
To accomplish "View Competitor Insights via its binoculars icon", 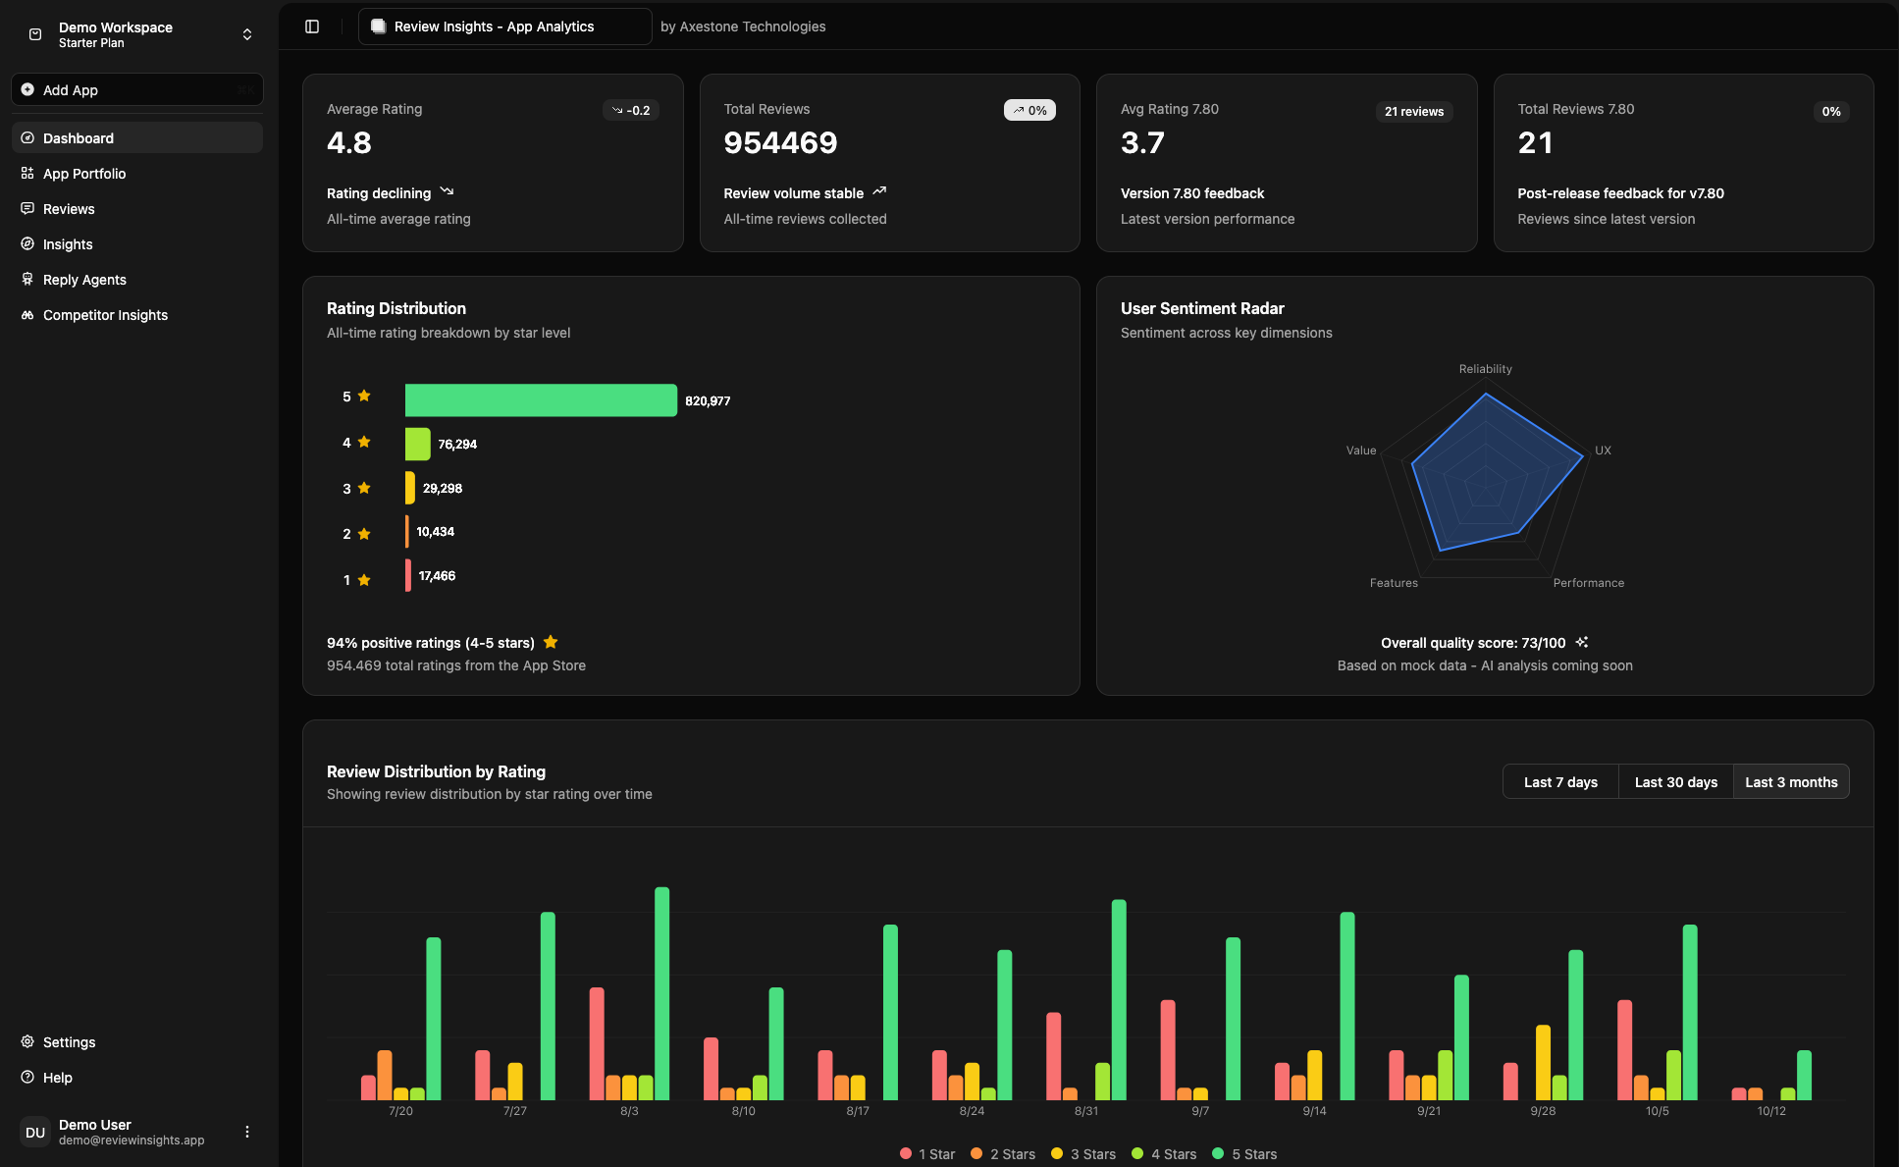I will [x=27, y=314].
